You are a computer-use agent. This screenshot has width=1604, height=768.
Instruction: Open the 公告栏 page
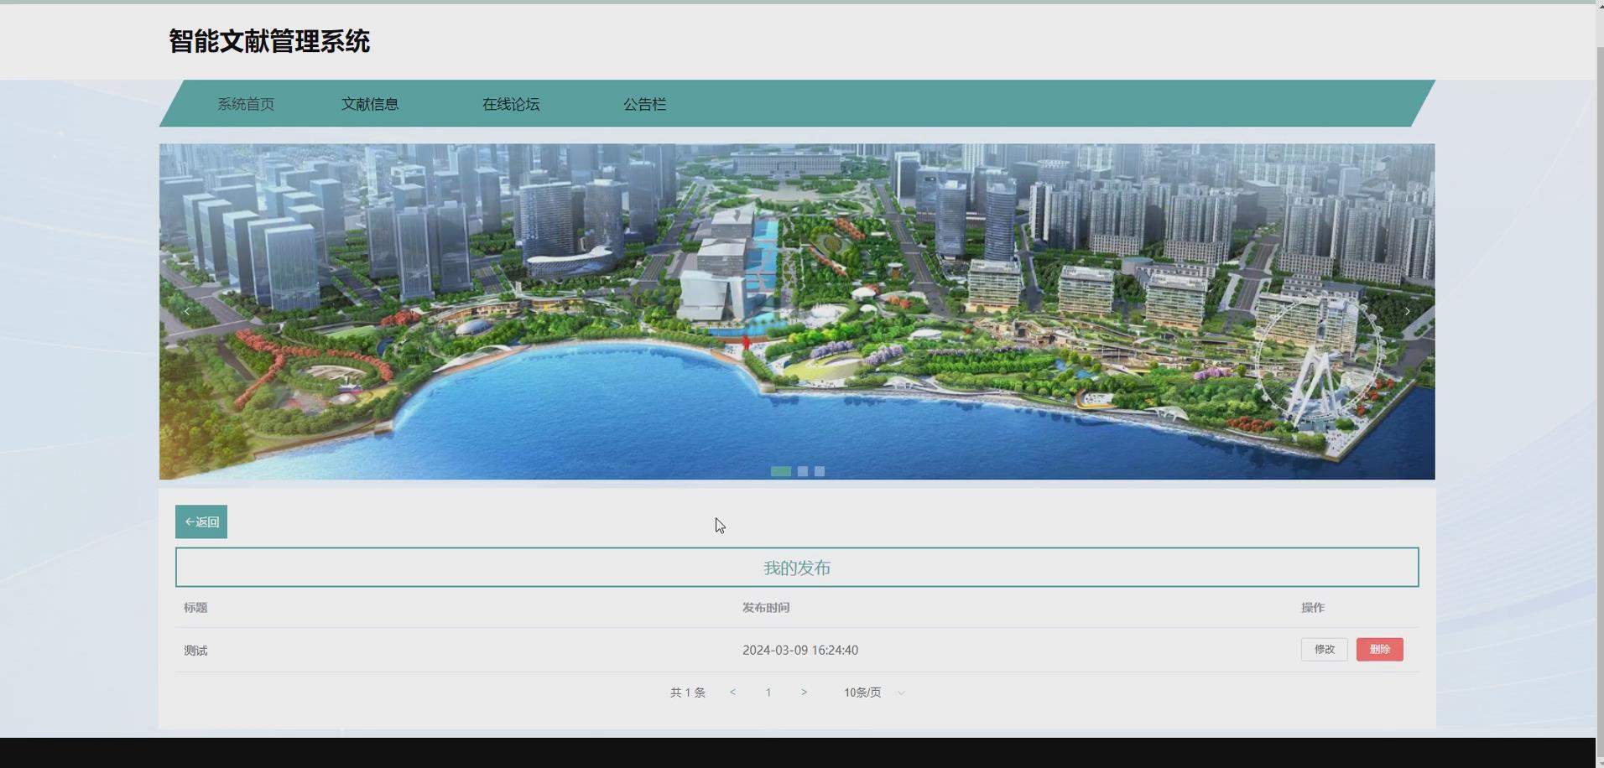coord(644,104)
